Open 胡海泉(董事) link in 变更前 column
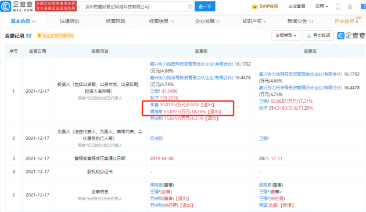Viewport: 366px width, 212px height. 162,185
